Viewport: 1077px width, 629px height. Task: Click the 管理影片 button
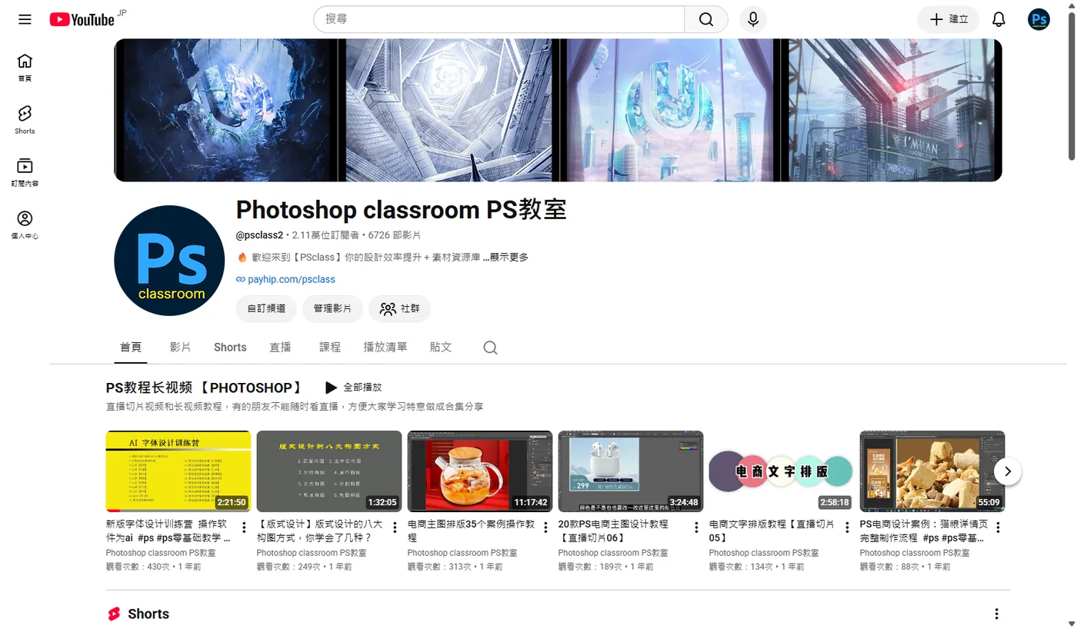click(332, 308)
